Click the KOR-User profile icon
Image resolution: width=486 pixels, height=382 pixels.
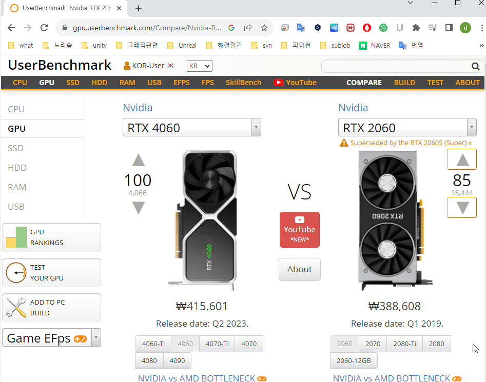(127, 66)
